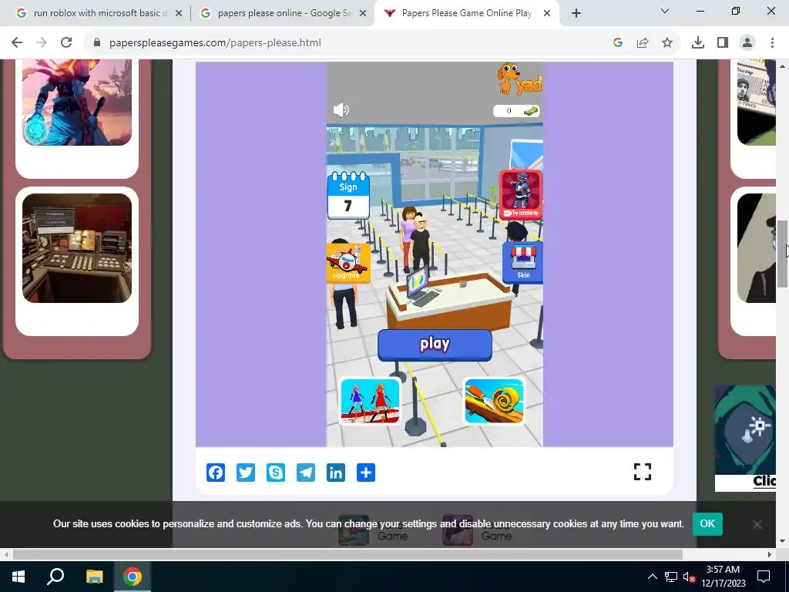
Task: Open the control desk game thumbnail
Action: coord(77,247)
